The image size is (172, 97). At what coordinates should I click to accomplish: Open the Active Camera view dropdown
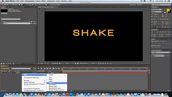point(84,64)
